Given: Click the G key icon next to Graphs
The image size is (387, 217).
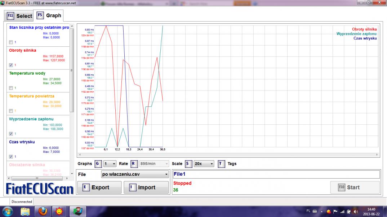Looking at the screenshot, I should click(98, 163).
